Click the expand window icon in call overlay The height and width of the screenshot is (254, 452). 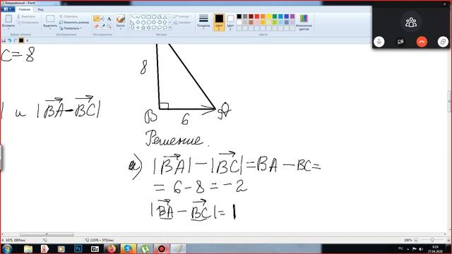[x=443, y=42]
